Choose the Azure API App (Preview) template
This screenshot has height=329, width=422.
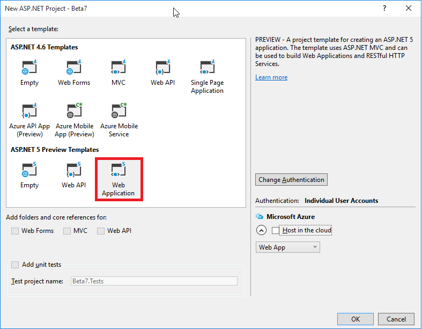[29, 120]
